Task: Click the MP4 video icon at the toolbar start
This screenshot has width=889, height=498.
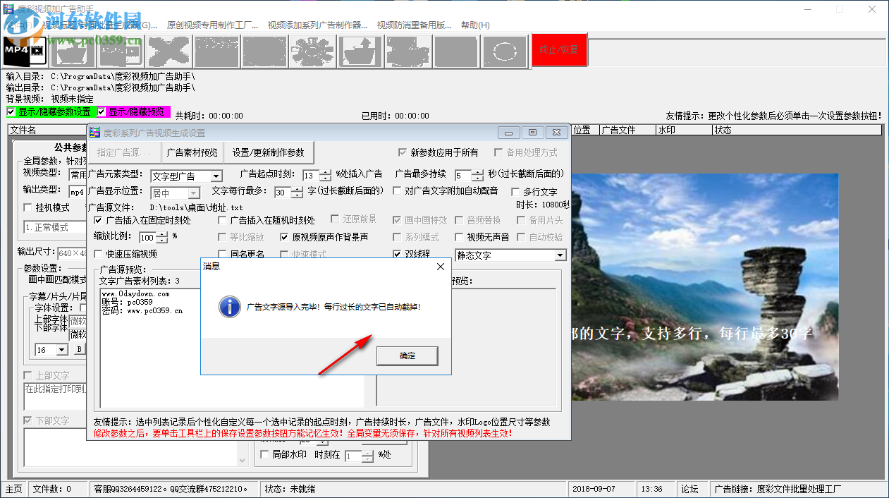Action: pyautogui.click(x=25, y=49)
